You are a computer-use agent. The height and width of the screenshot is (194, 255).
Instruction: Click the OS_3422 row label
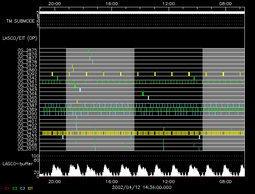tap(27, 133)
